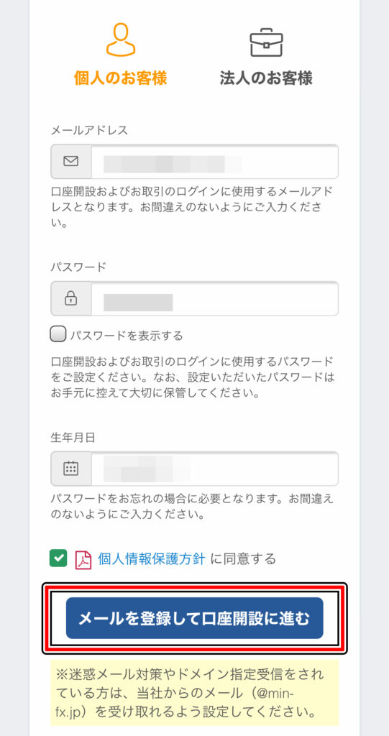
Task: Uncheck the green privacy policy agreement checkbox
Action: [58, 558]
